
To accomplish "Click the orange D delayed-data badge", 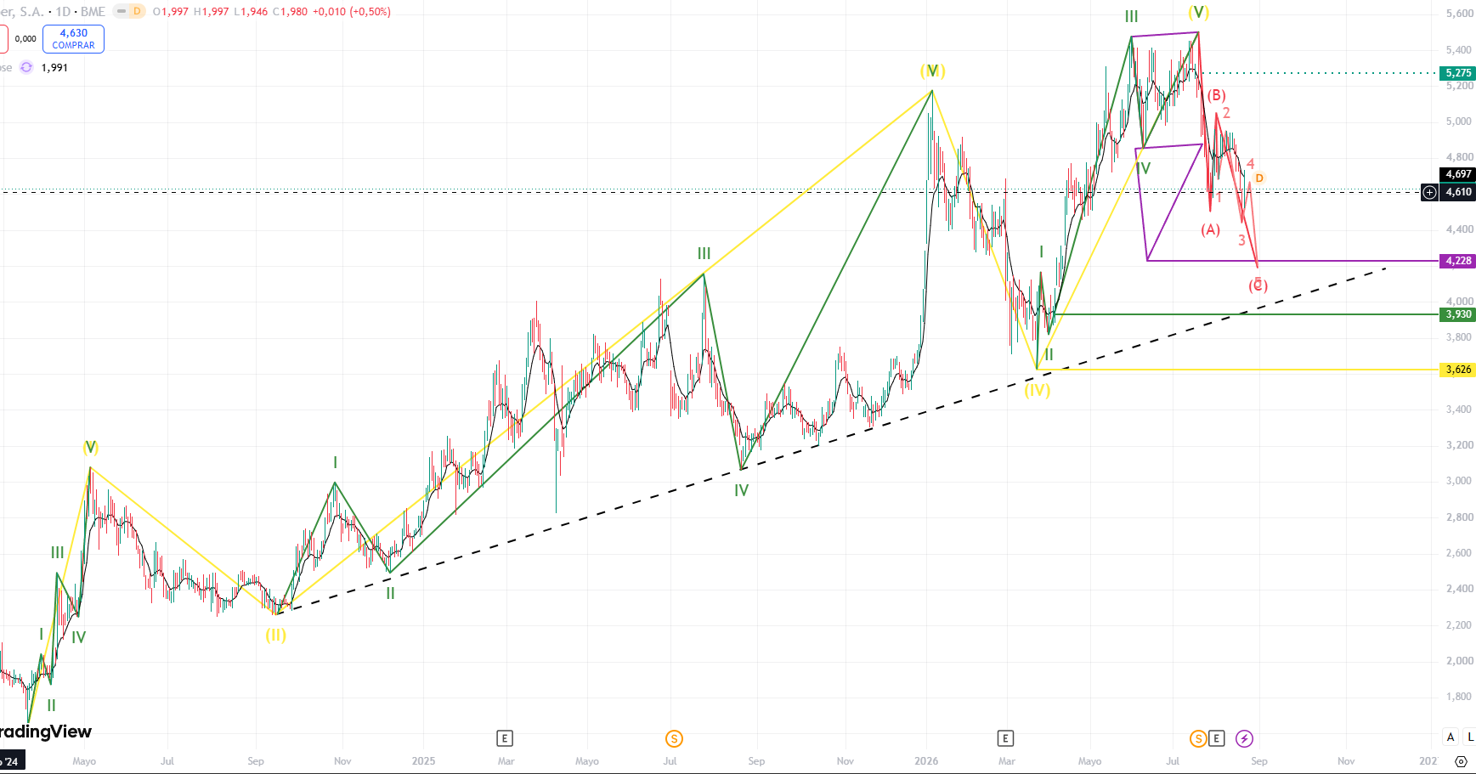I will (136, 12).
